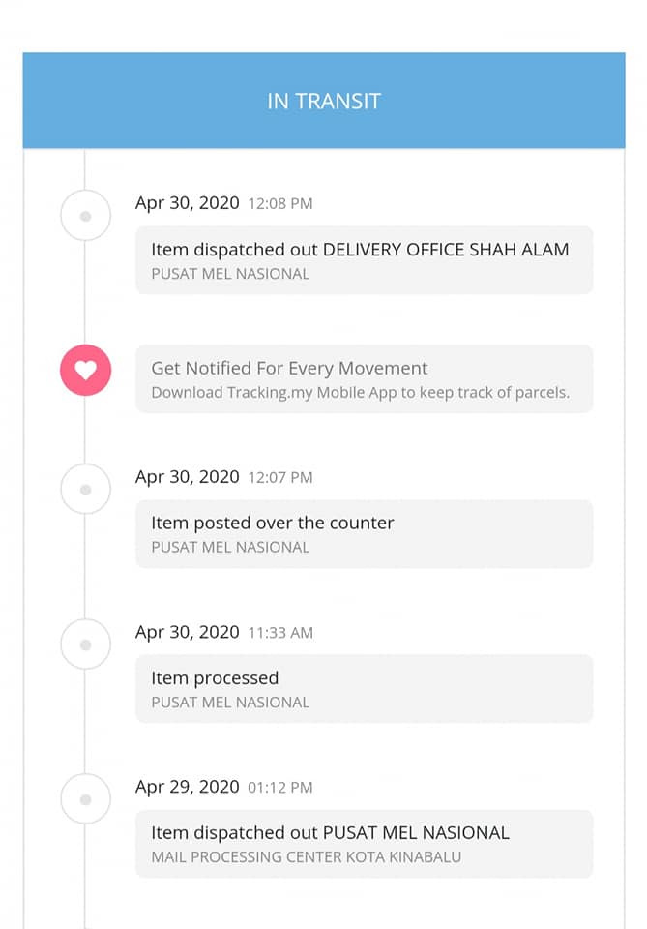Click the Apr 30, 2020 11:33 AM timestamp
Viewport: 647px width, 929px height.
[223, 632]
